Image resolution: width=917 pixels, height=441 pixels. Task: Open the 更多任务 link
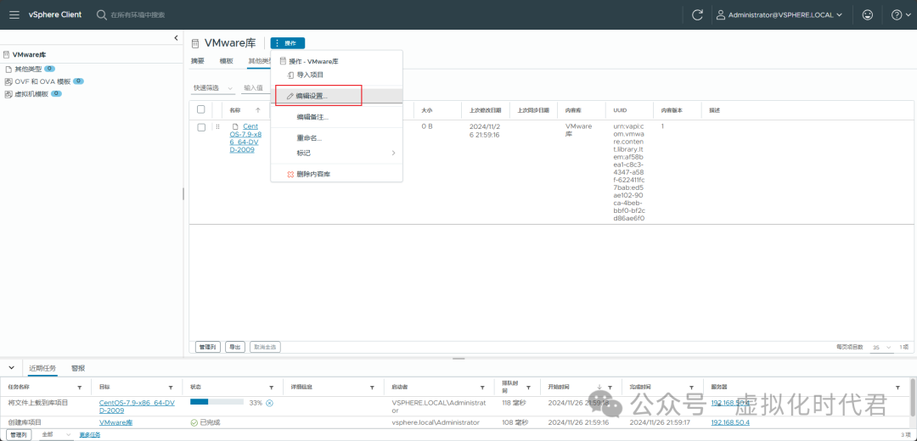point(89,434)
